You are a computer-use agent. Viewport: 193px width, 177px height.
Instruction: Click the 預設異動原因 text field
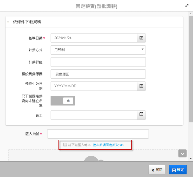98,74
